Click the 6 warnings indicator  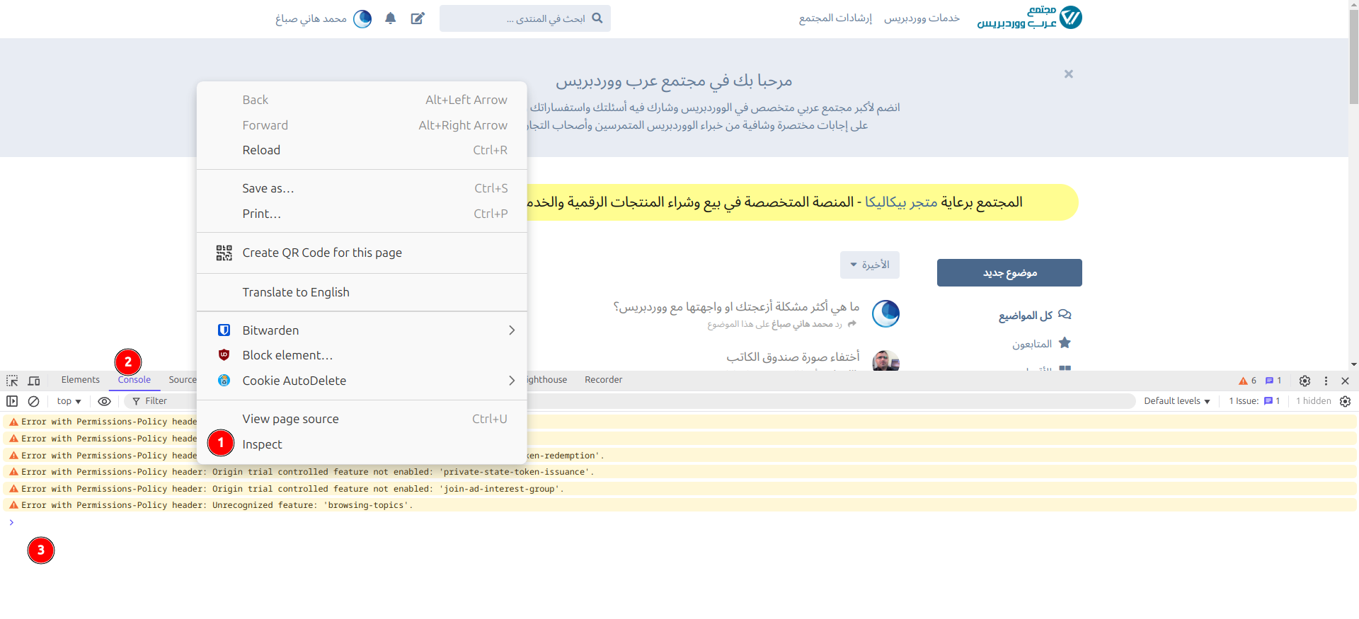point(1247,381)
